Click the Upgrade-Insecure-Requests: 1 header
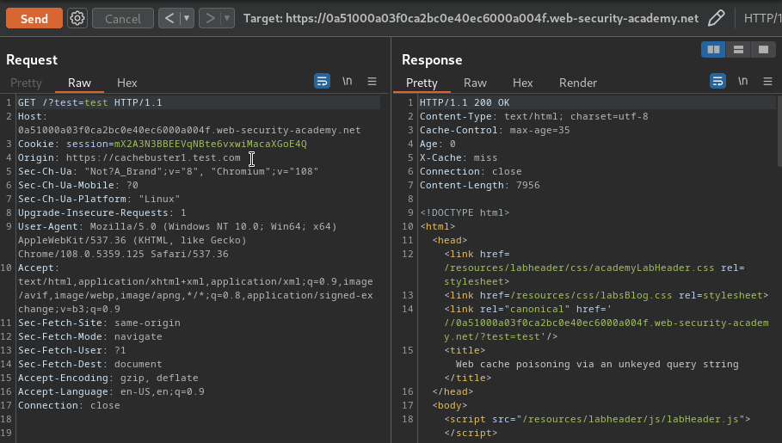The height and width of the screenshot is (443, 782). click(x=102, y=212)
